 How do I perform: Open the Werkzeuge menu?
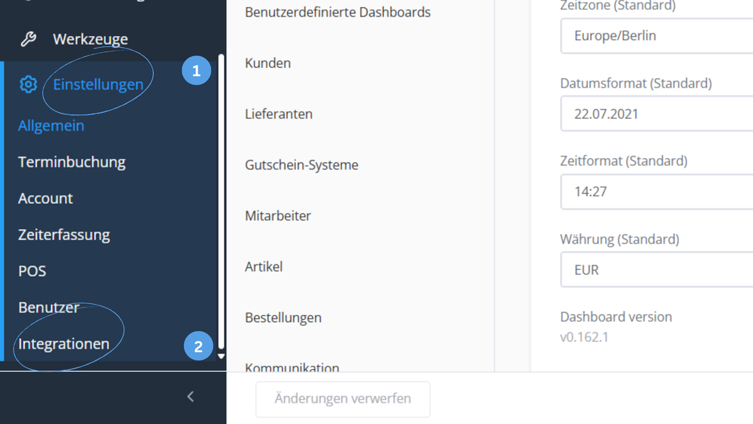click(90, 39)
